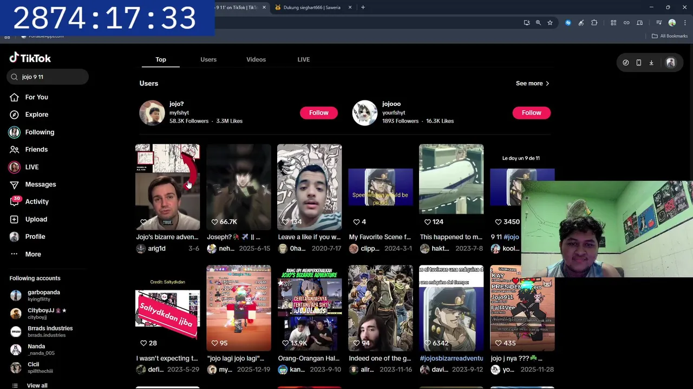Switch to the Videos search tab
Viewport: 693px width, 389px height.
256,59
